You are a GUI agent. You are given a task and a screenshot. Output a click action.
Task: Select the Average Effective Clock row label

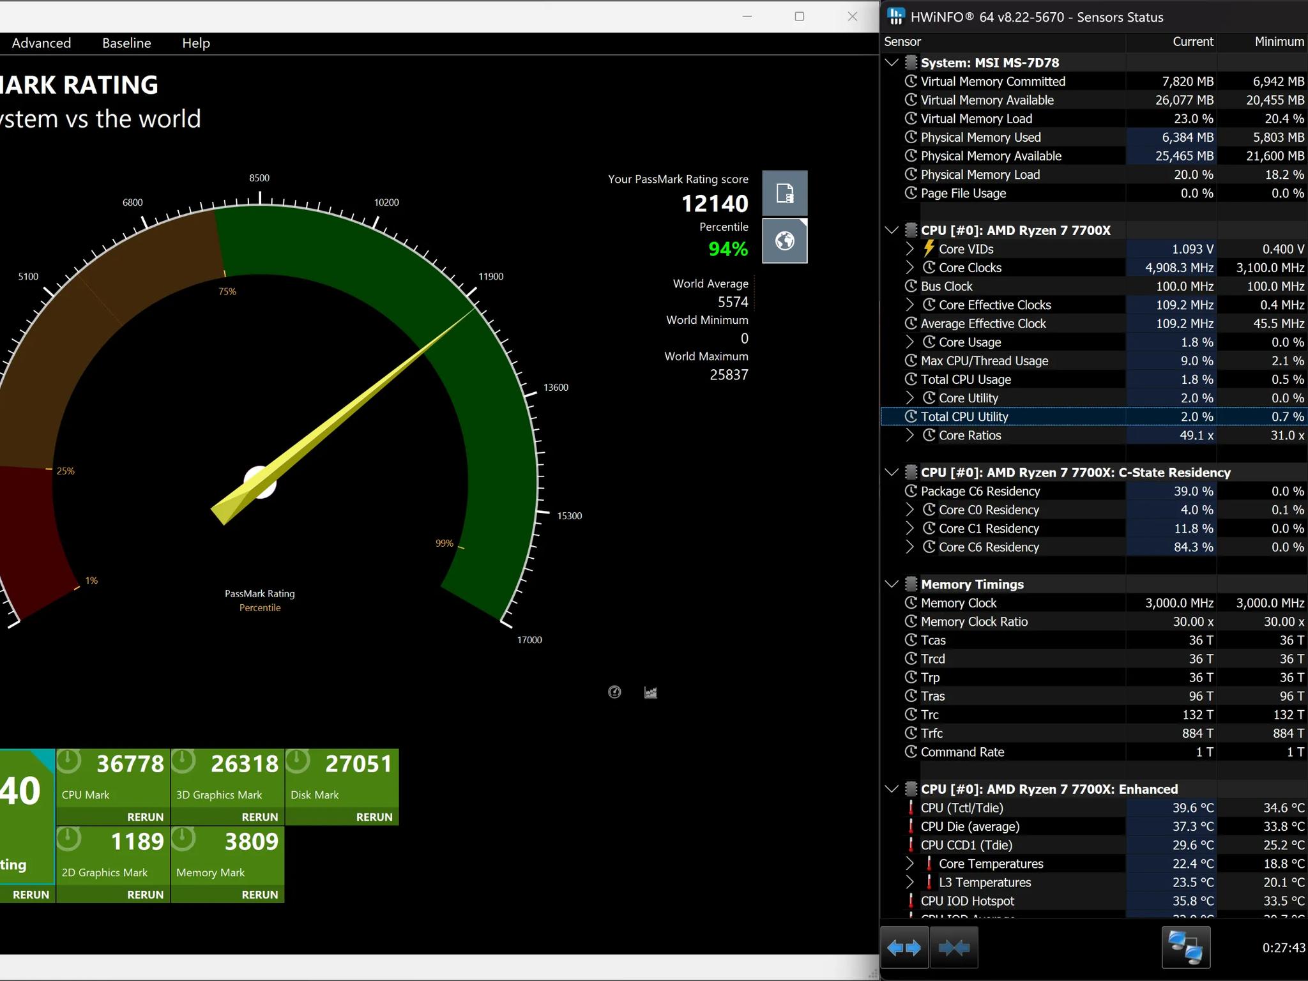pos(984,323)
